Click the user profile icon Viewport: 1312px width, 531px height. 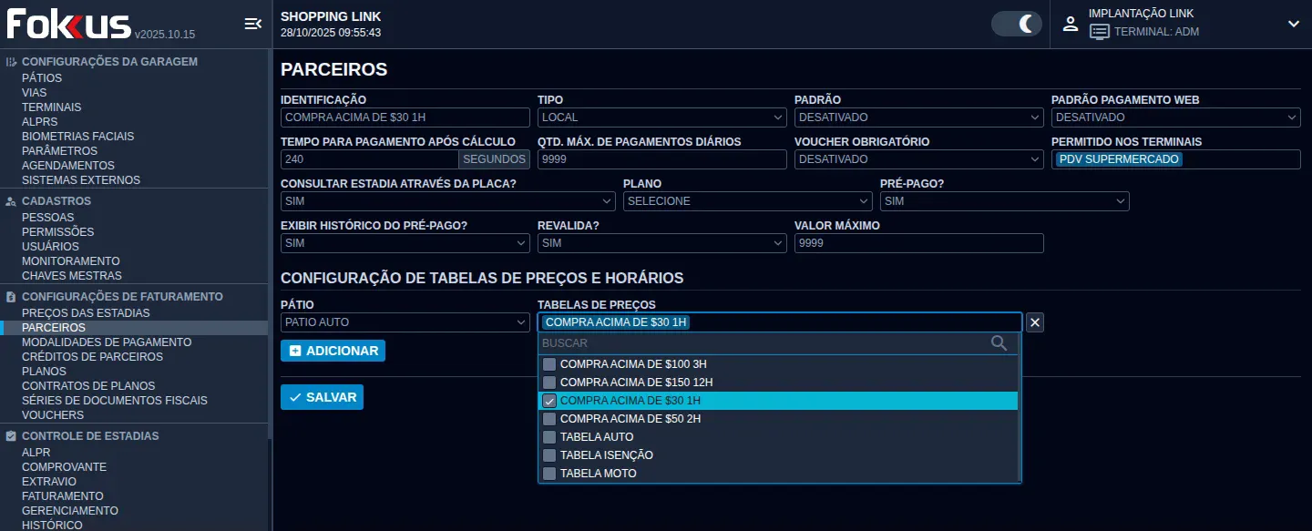(x=1071, y=24)
